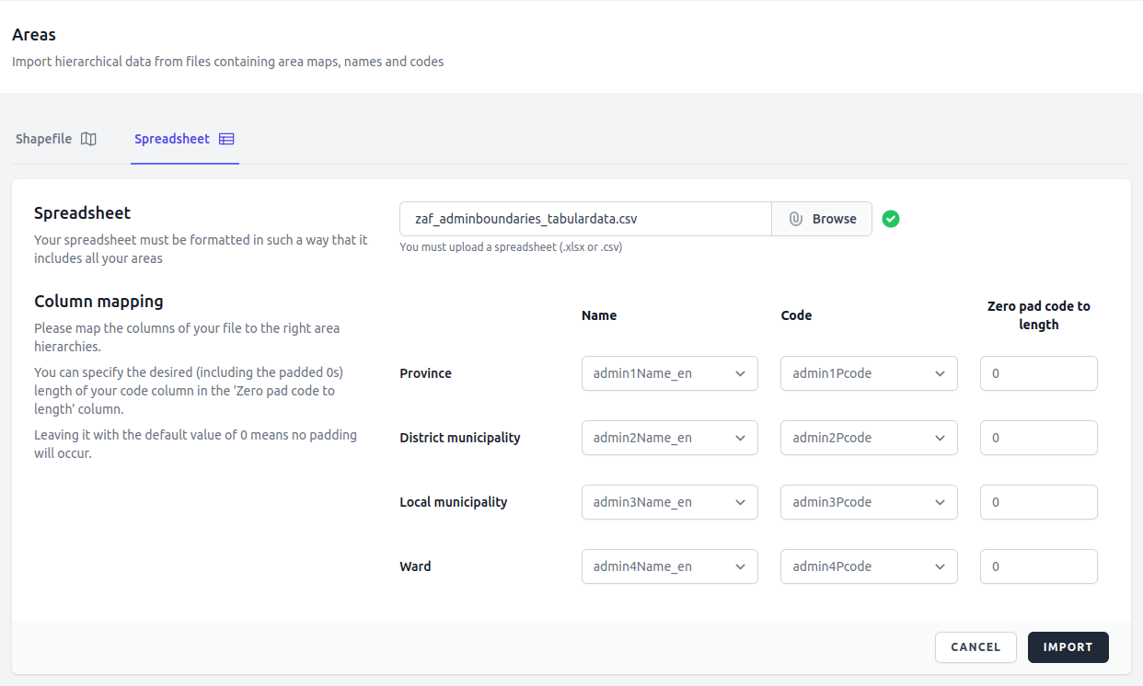Cancel the area import

point(976,647)
